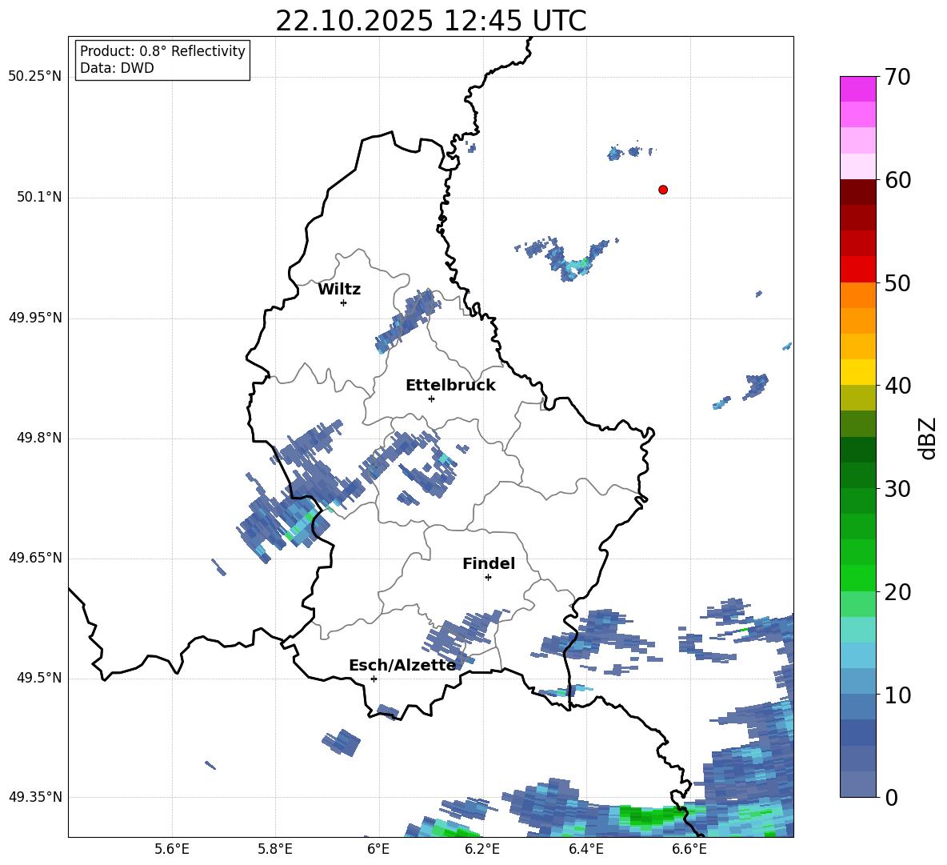Screen dimensions: 947x865
Task: Click the cross marker below Findel
Action: tap(488, 578)
